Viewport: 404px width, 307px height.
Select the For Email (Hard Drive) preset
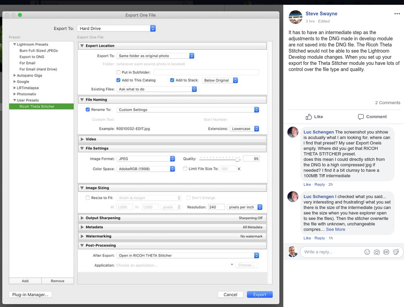(x=38, y=69)
